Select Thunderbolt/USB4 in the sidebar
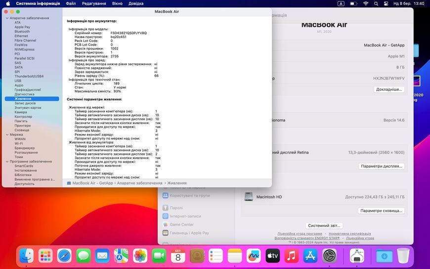The height and width of the screenshot is (269, 430). 29,76
